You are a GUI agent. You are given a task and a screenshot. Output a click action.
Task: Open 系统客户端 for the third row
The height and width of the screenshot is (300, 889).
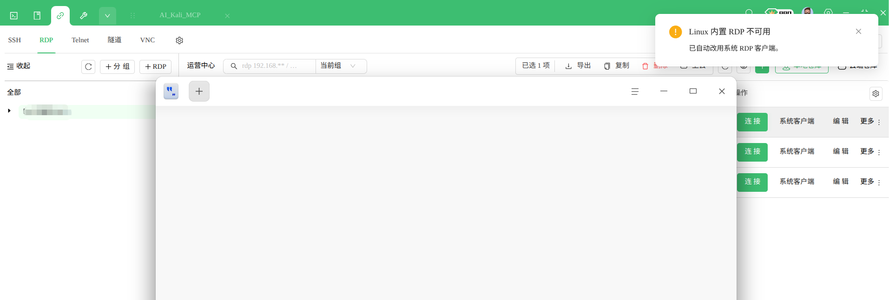[797, 182]
